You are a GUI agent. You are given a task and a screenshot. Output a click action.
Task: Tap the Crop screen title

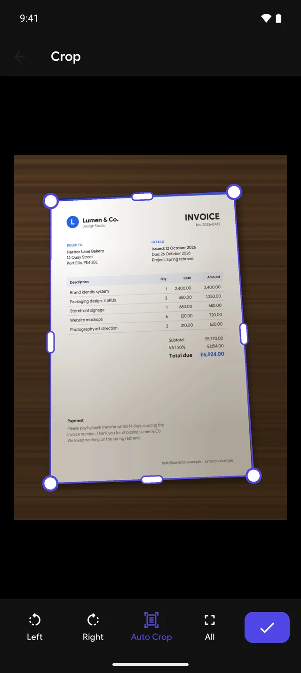[x=66, y=57]
